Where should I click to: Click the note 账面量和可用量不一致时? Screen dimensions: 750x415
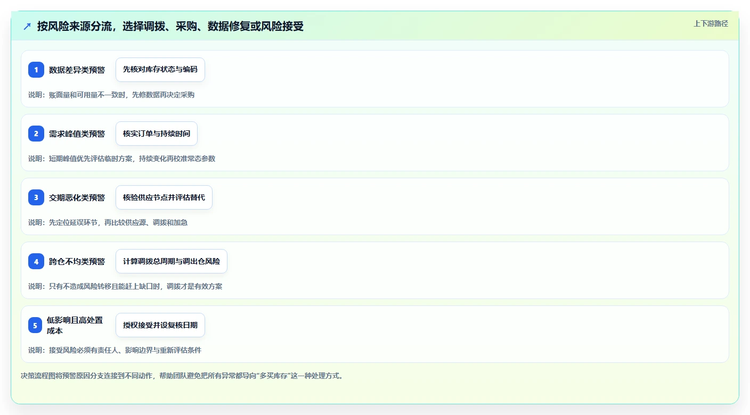(x=111, y=95)
